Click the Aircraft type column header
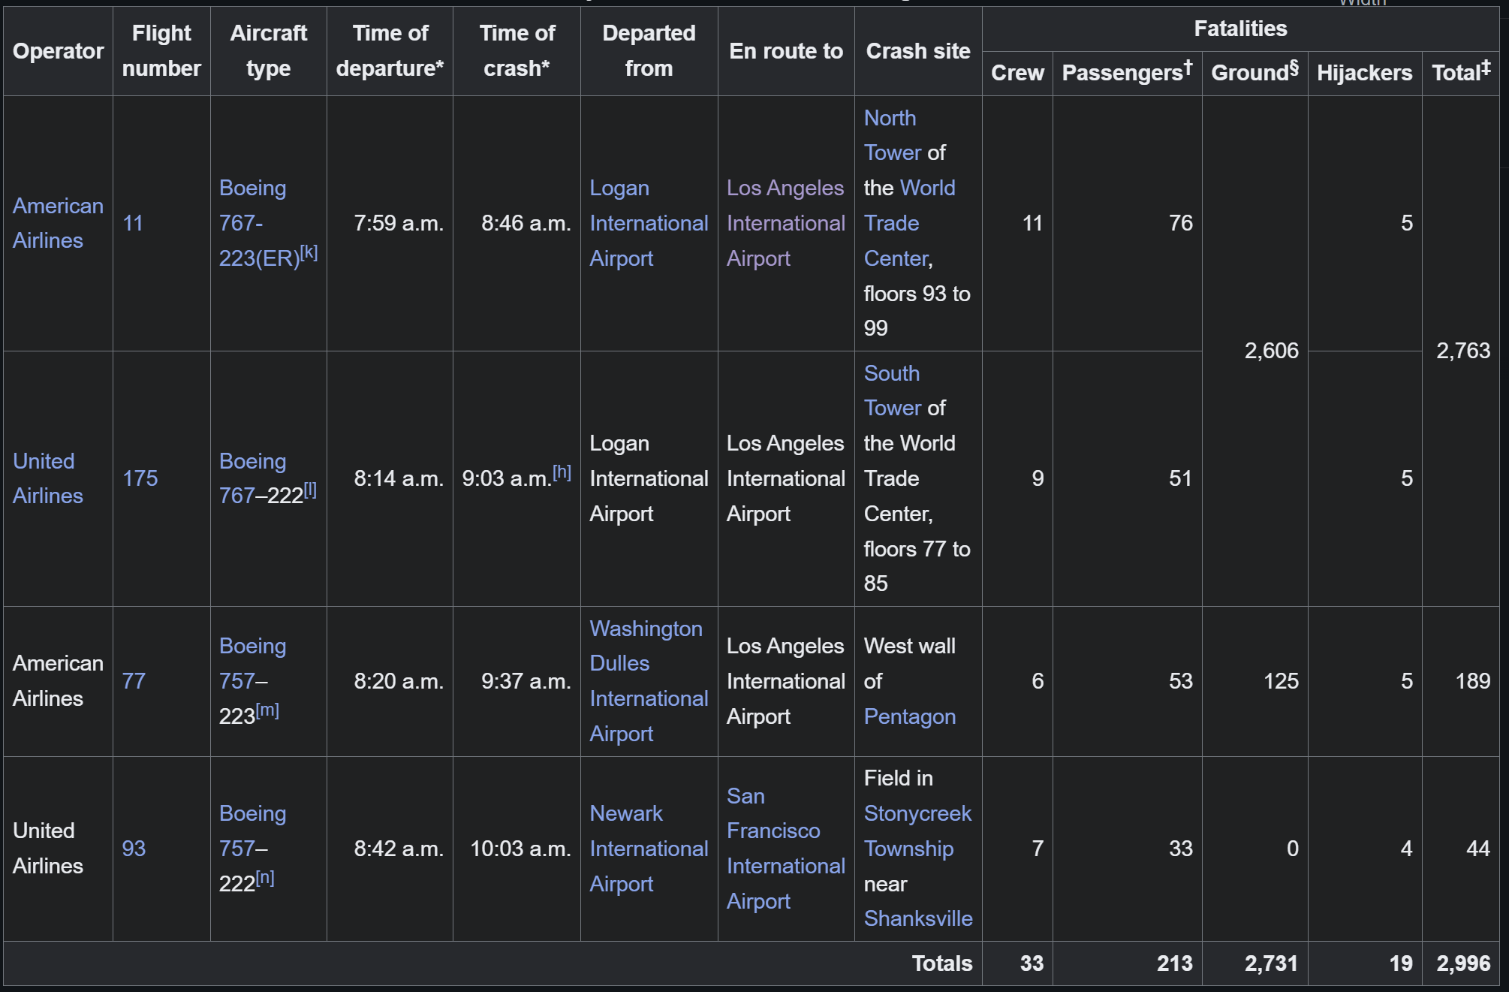This screenshot has height=992, width=1509. [x=269, y=51]
